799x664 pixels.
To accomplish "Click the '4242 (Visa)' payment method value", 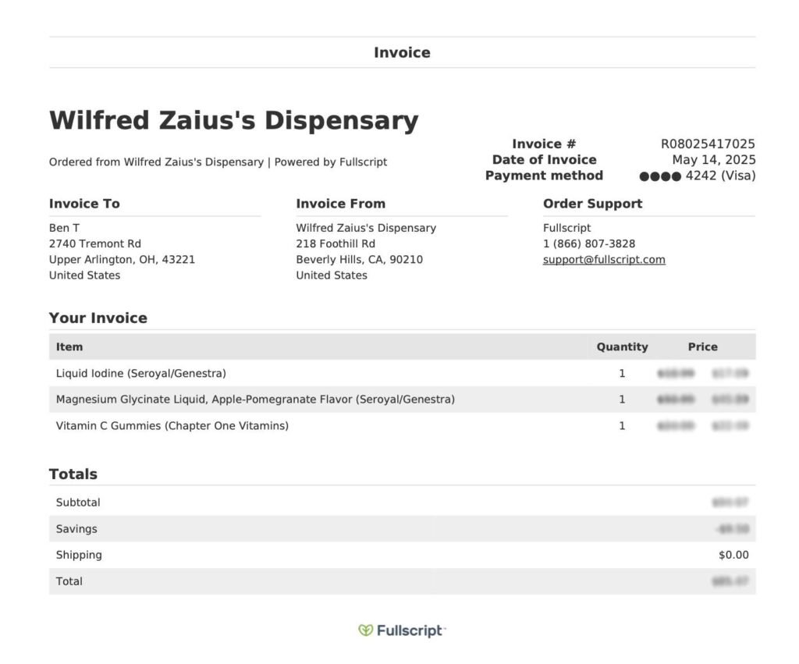I will (x=698, y=176).
